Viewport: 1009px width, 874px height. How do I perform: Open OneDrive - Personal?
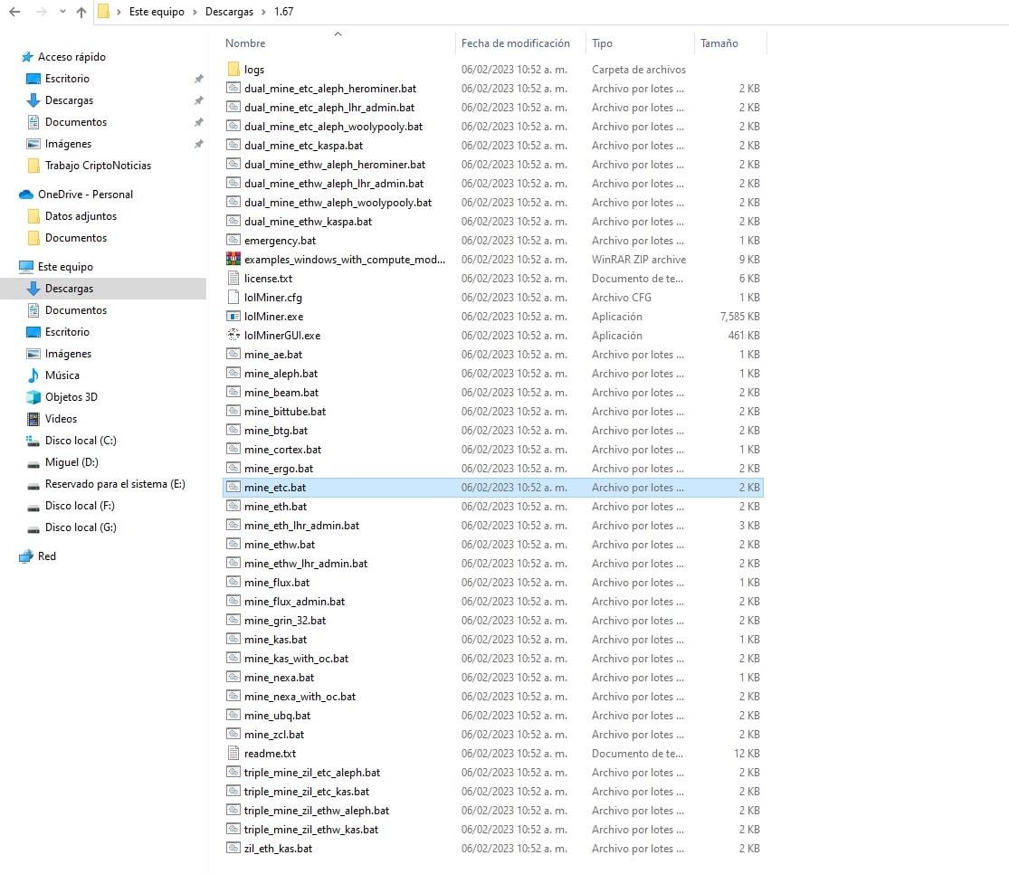85,195
